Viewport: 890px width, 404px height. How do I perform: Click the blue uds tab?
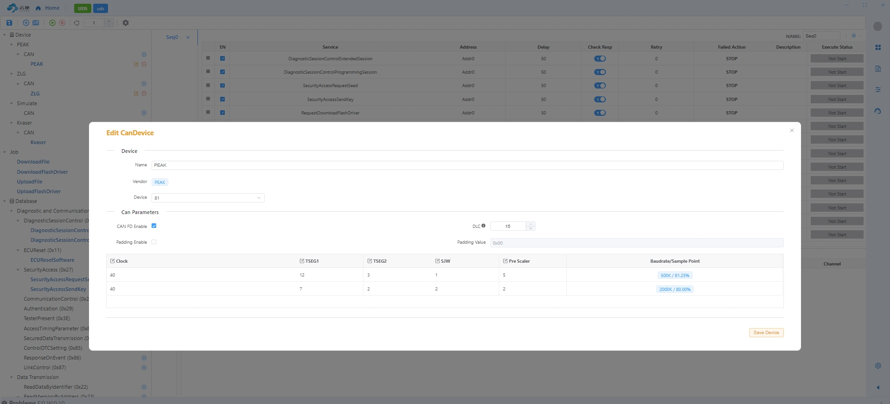tap(101, 8)
